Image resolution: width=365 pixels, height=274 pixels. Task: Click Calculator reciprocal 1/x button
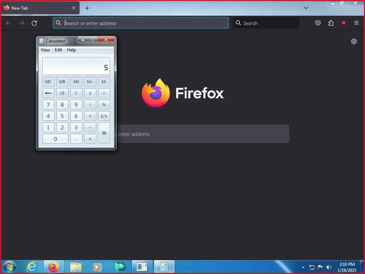tap(104, 116)
